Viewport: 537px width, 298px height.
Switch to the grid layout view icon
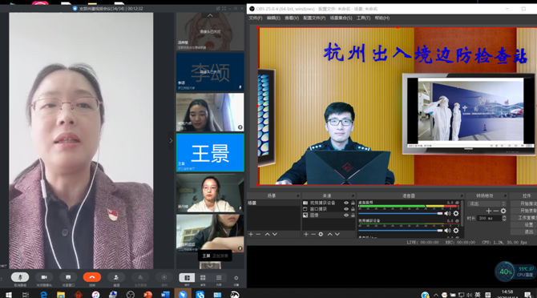203,277
